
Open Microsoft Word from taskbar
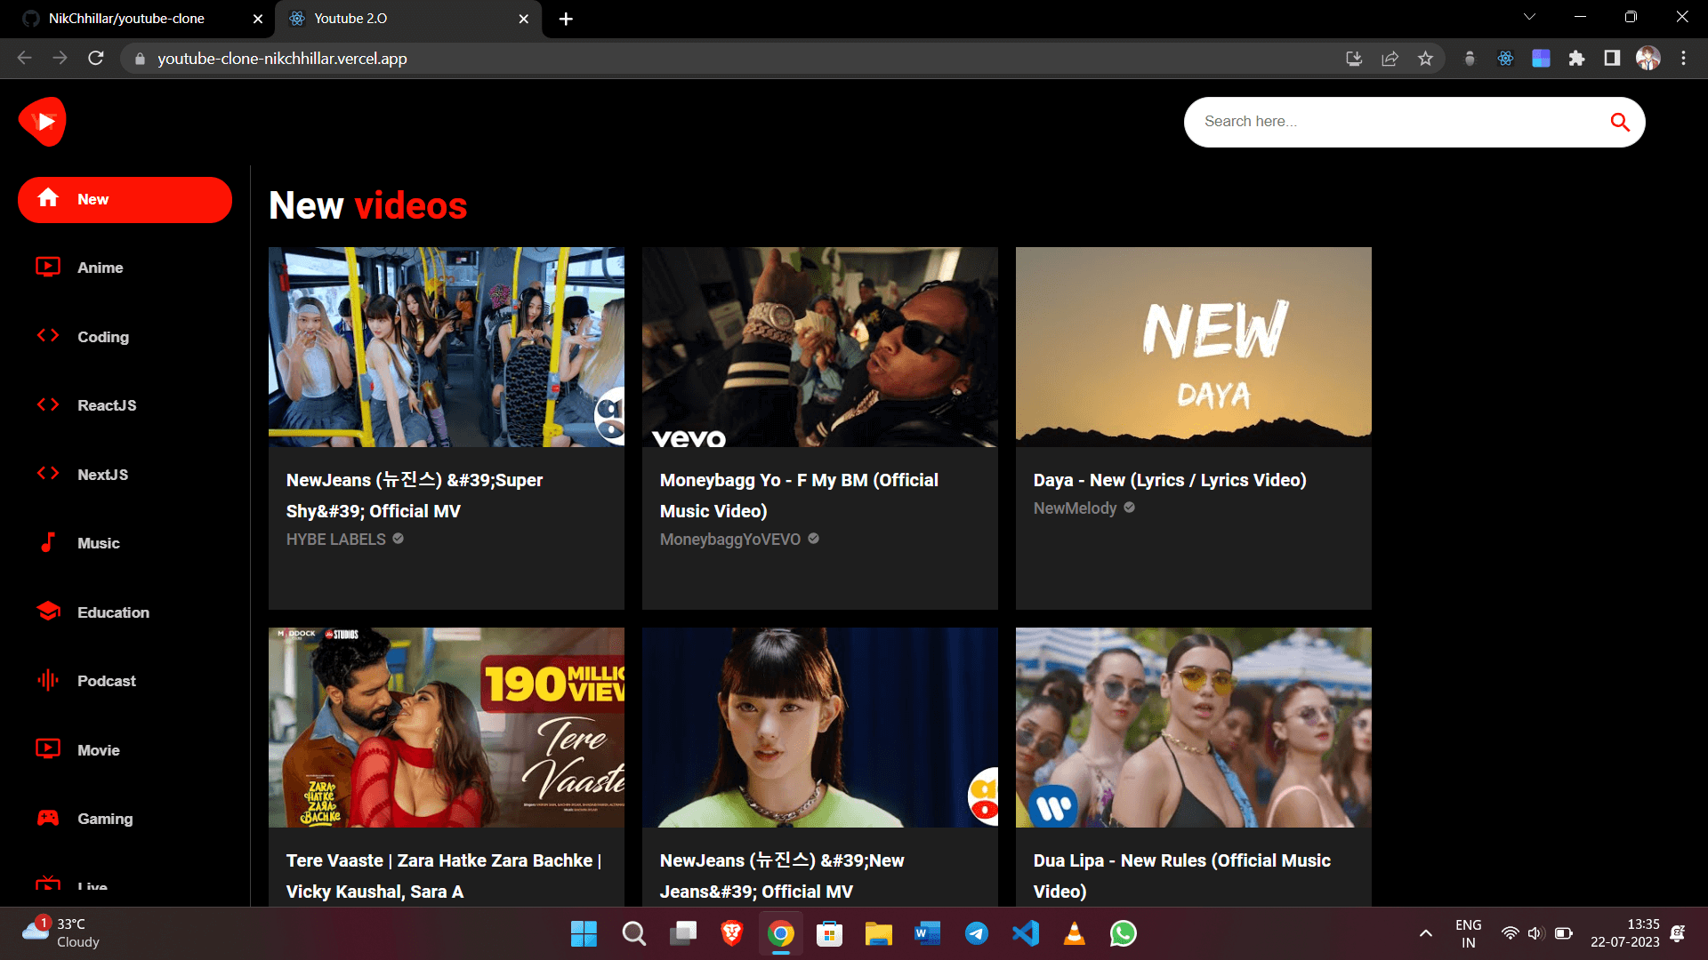tap(927, 933)
